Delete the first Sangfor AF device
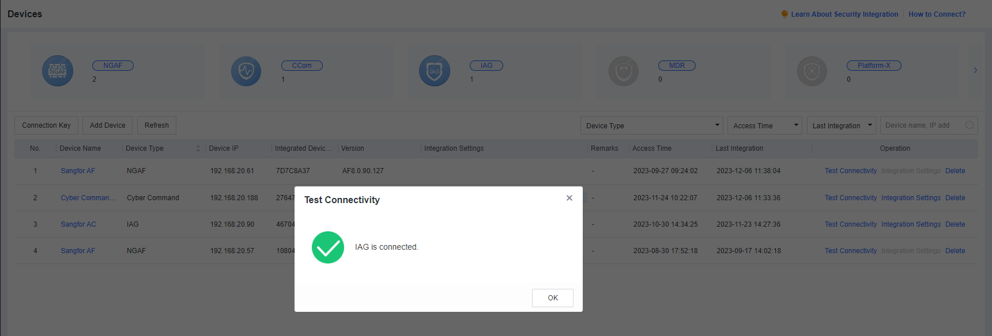 click(x=955, y=171)
